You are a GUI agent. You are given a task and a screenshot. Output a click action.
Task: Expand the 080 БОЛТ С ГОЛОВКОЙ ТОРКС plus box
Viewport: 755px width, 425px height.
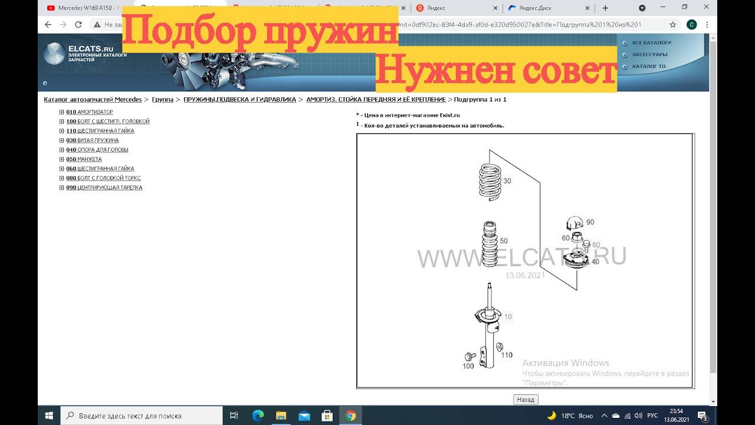pos(61,178)
